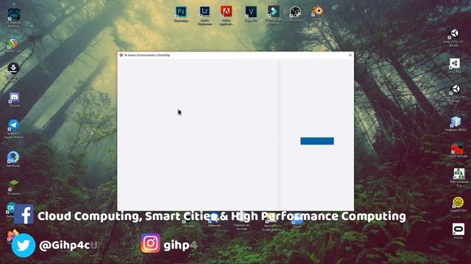Click the 'Te damos la bienvenida a SketchUp' title
The width and height of the screenshot is (471, 264).
pyautogui.click(x=147, y=56)
